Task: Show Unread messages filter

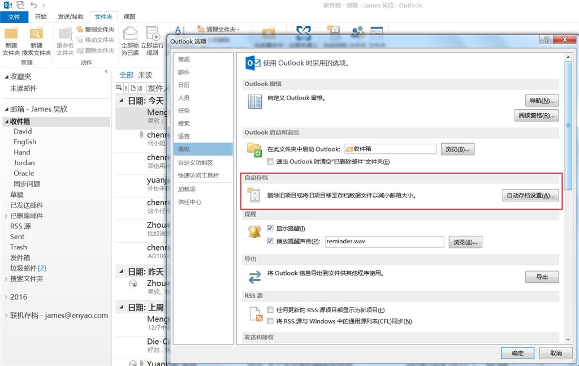Action: [145, 75]
